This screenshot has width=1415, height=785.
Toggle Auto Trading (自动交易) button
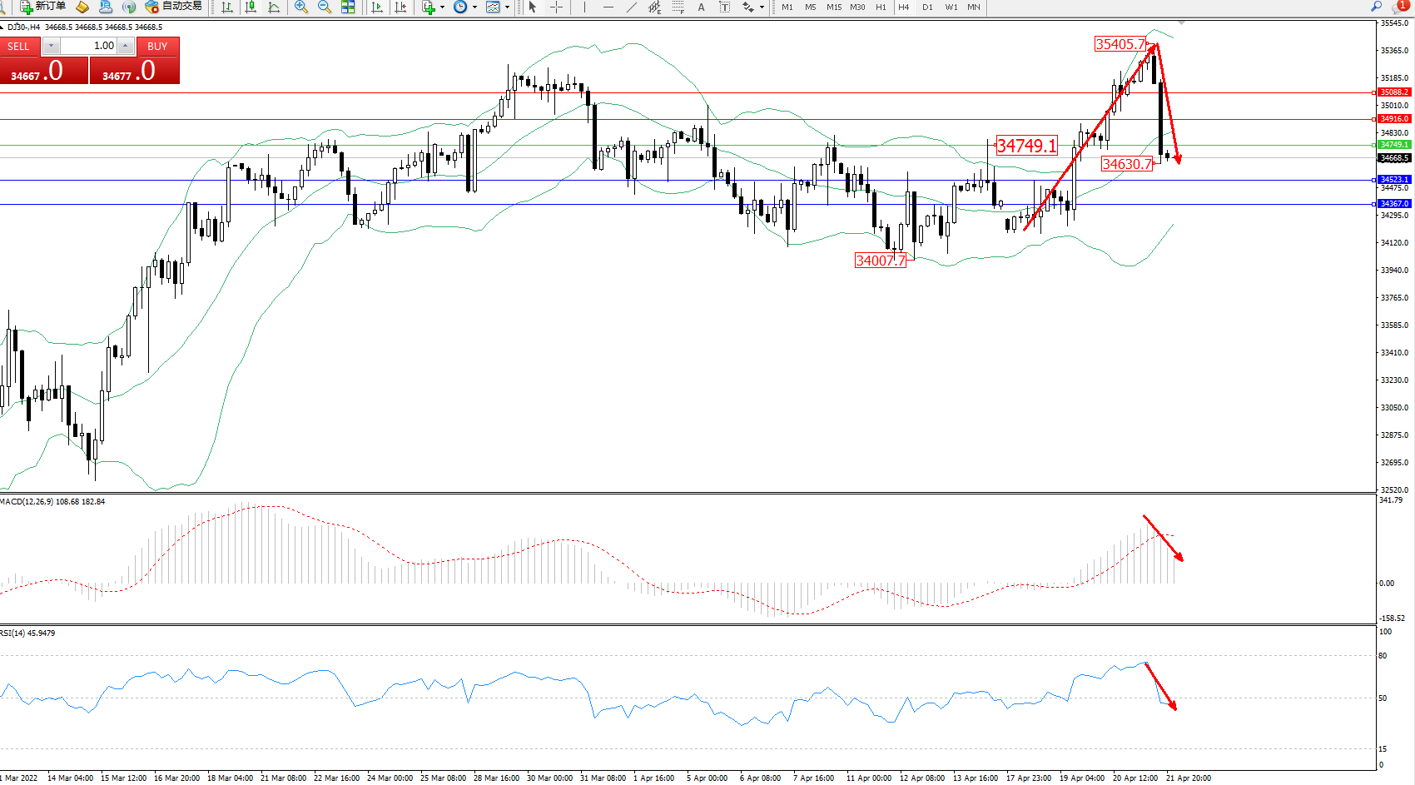click(x=173, y=7)
